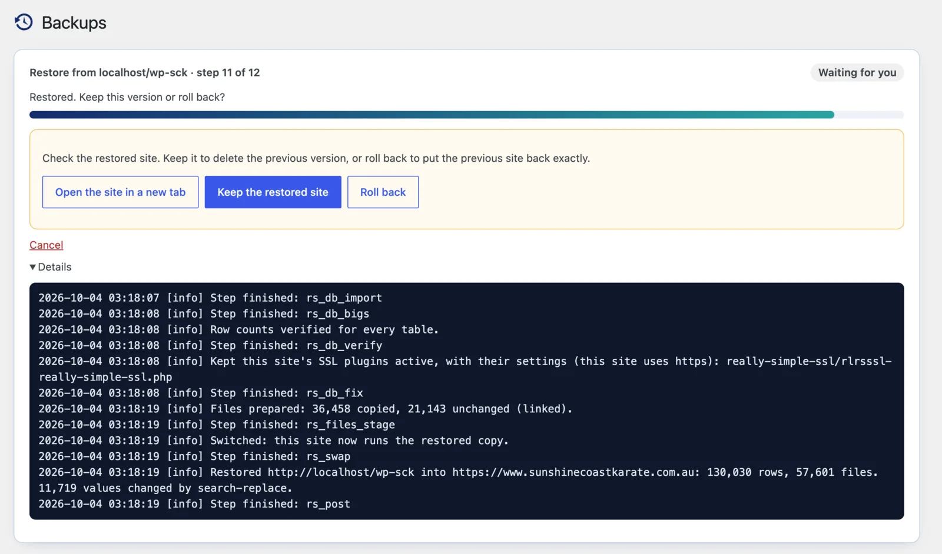Click the restore progress bar
This screenshot has height=554, width=942.
click(x=466, y=115)
